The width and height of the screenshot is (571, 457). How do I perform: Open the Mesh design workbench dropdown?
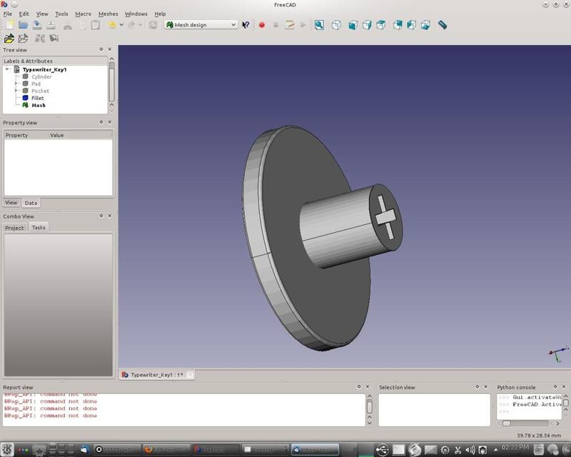[x=201, y=25]
